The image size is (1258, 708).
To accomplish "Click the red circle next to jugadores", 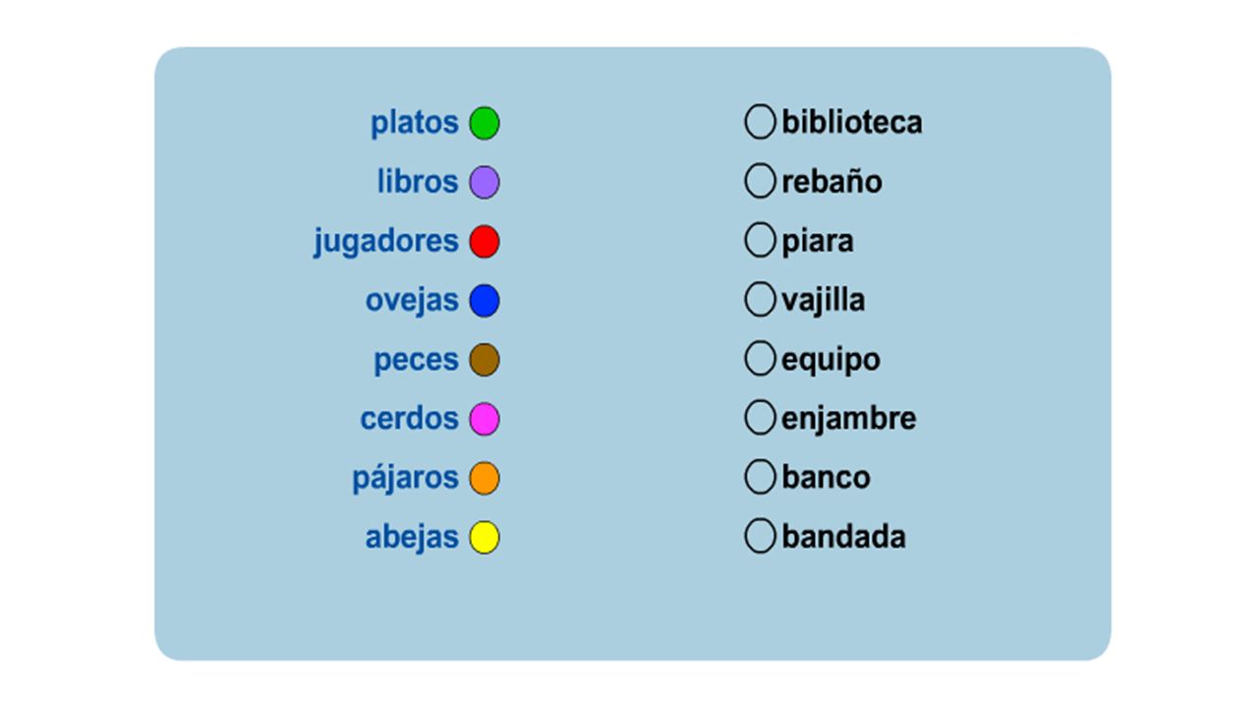I will pos(485,242).
